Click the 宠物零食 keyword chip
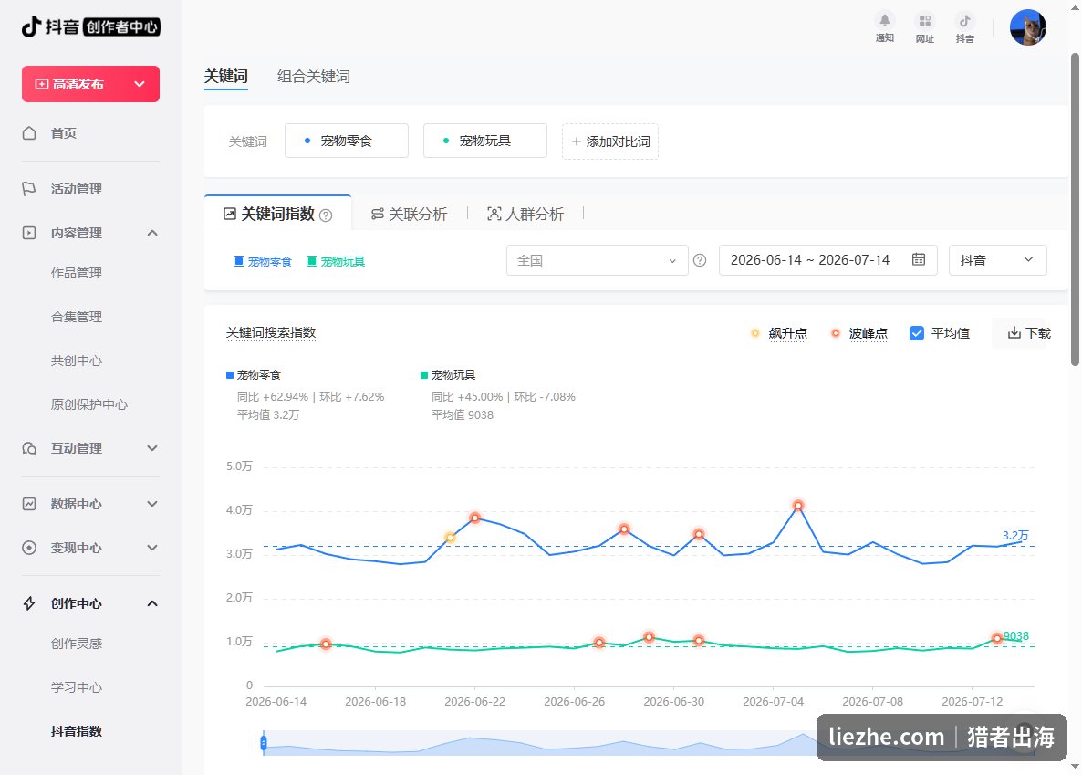This screenshot has width=1082, height=775. [x=347, y=141]
